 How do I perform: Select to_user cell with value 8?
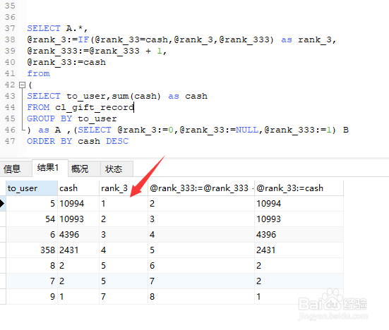point(32,266)
